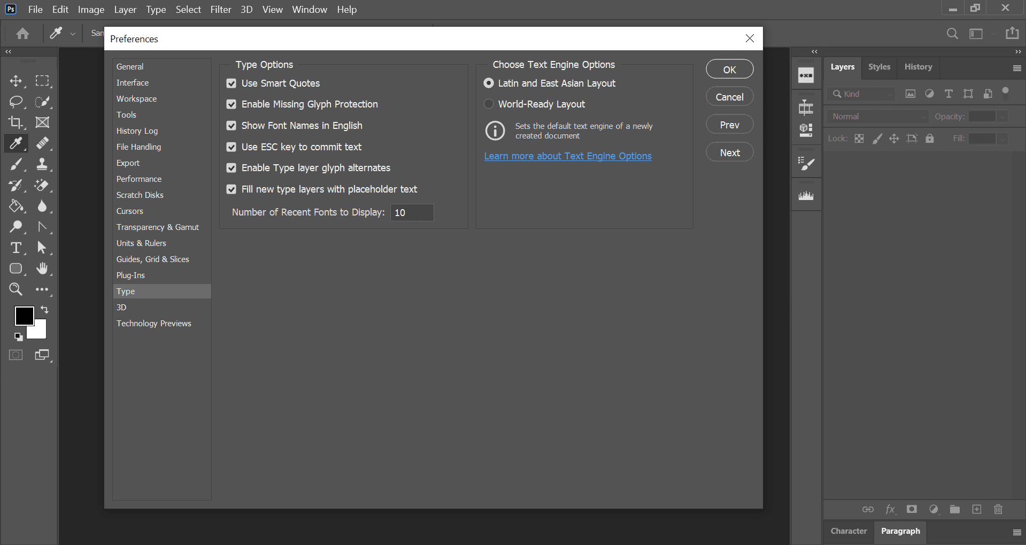The image size is (1026, 545).
Task: Select the Horizontal Type tool
Action: (x=16, y=248)
